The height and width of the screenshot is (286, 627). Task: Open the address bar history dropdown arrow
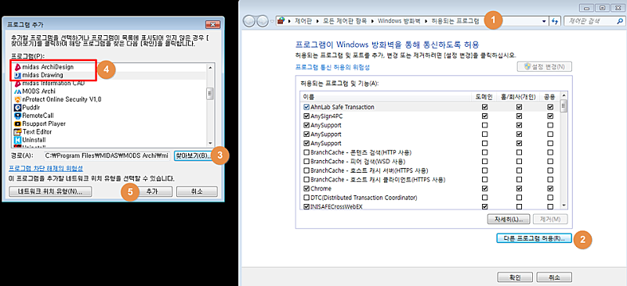[544, 21]
